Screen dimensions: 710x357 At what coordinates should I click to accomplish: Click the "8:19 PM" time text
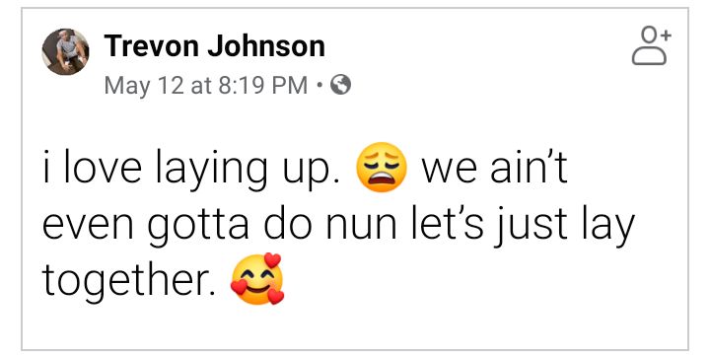(262, 85)
